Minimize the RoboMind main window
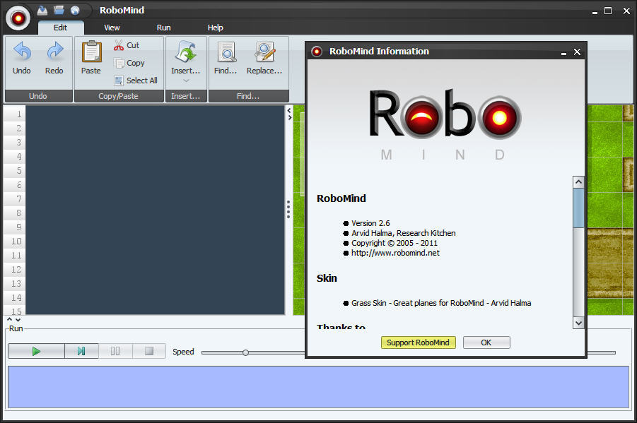 click(595, 12)
